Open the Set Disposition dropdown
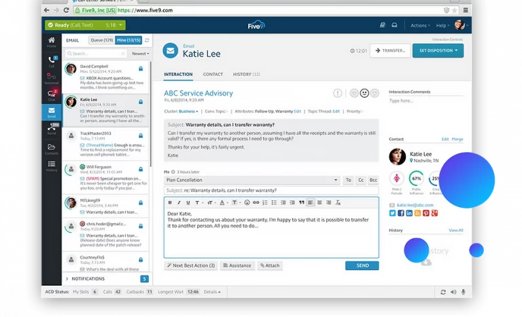 [x=438, y=50]
